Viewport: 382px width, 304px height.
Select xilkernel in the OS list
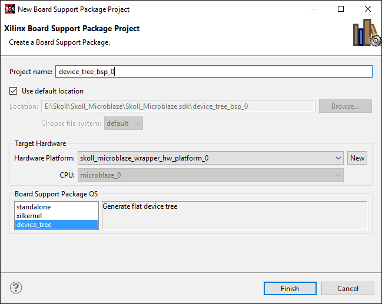point(30,216)
